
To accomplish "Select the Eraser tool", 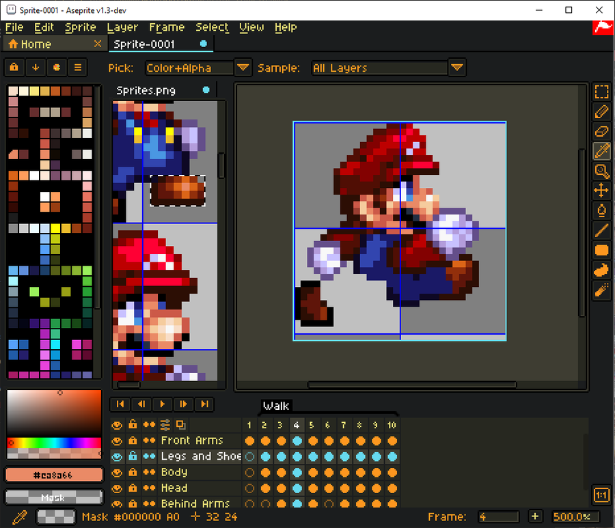I will (x=601, y=131).
